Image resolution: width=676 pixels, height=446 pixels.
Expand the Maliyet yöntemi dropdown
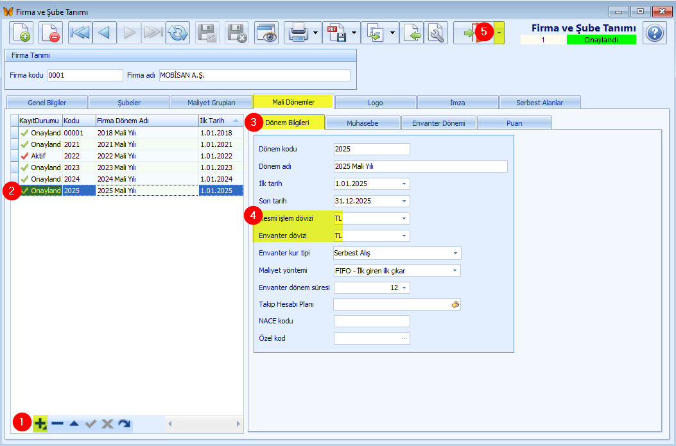point(455,271)
